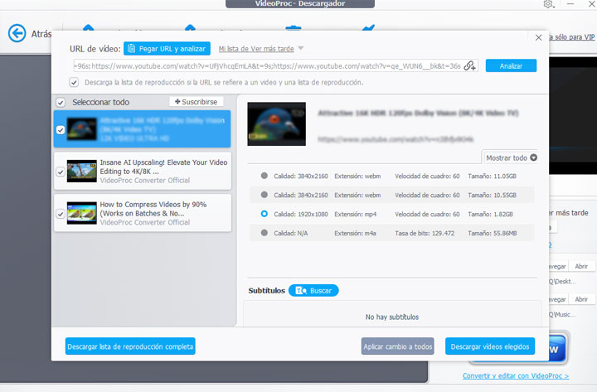Screen dimensions: 597x392
Task: Click Descargar lista de reproducción completa
Action: (130, 346)
